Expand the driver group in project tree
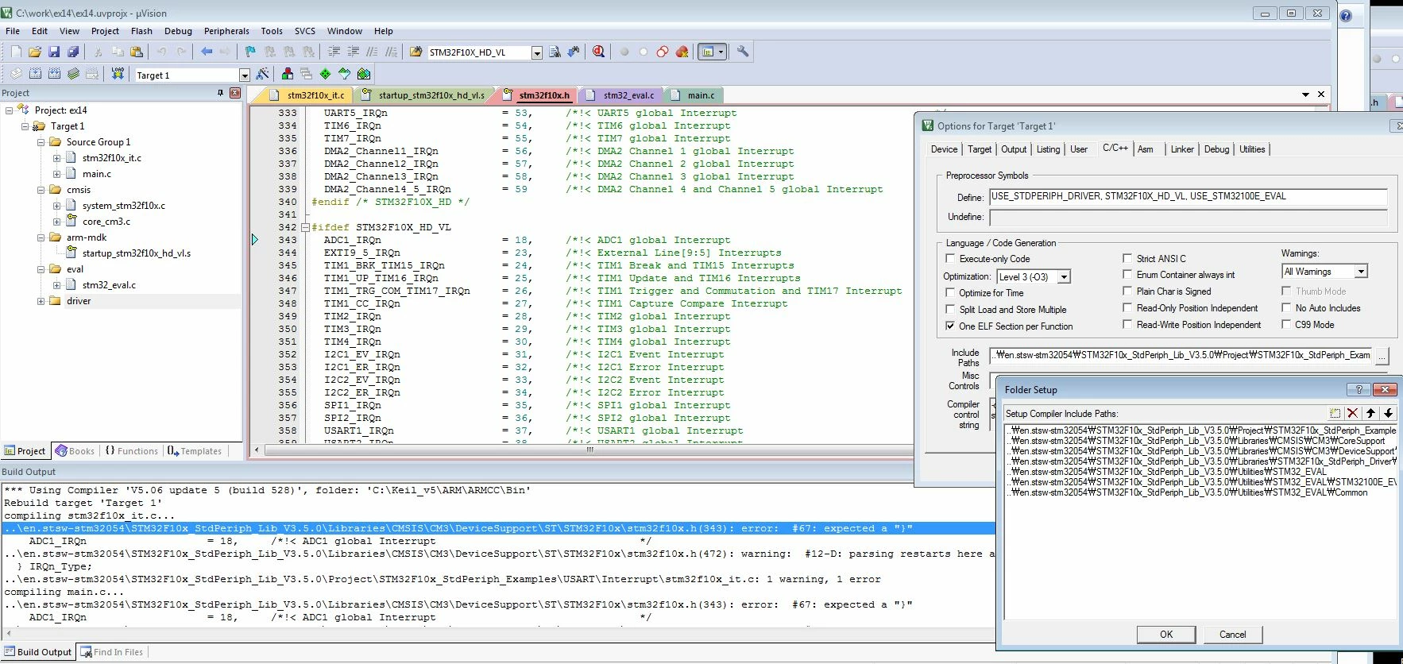Viewport: 1403px width, 664px height. (41, 301)
